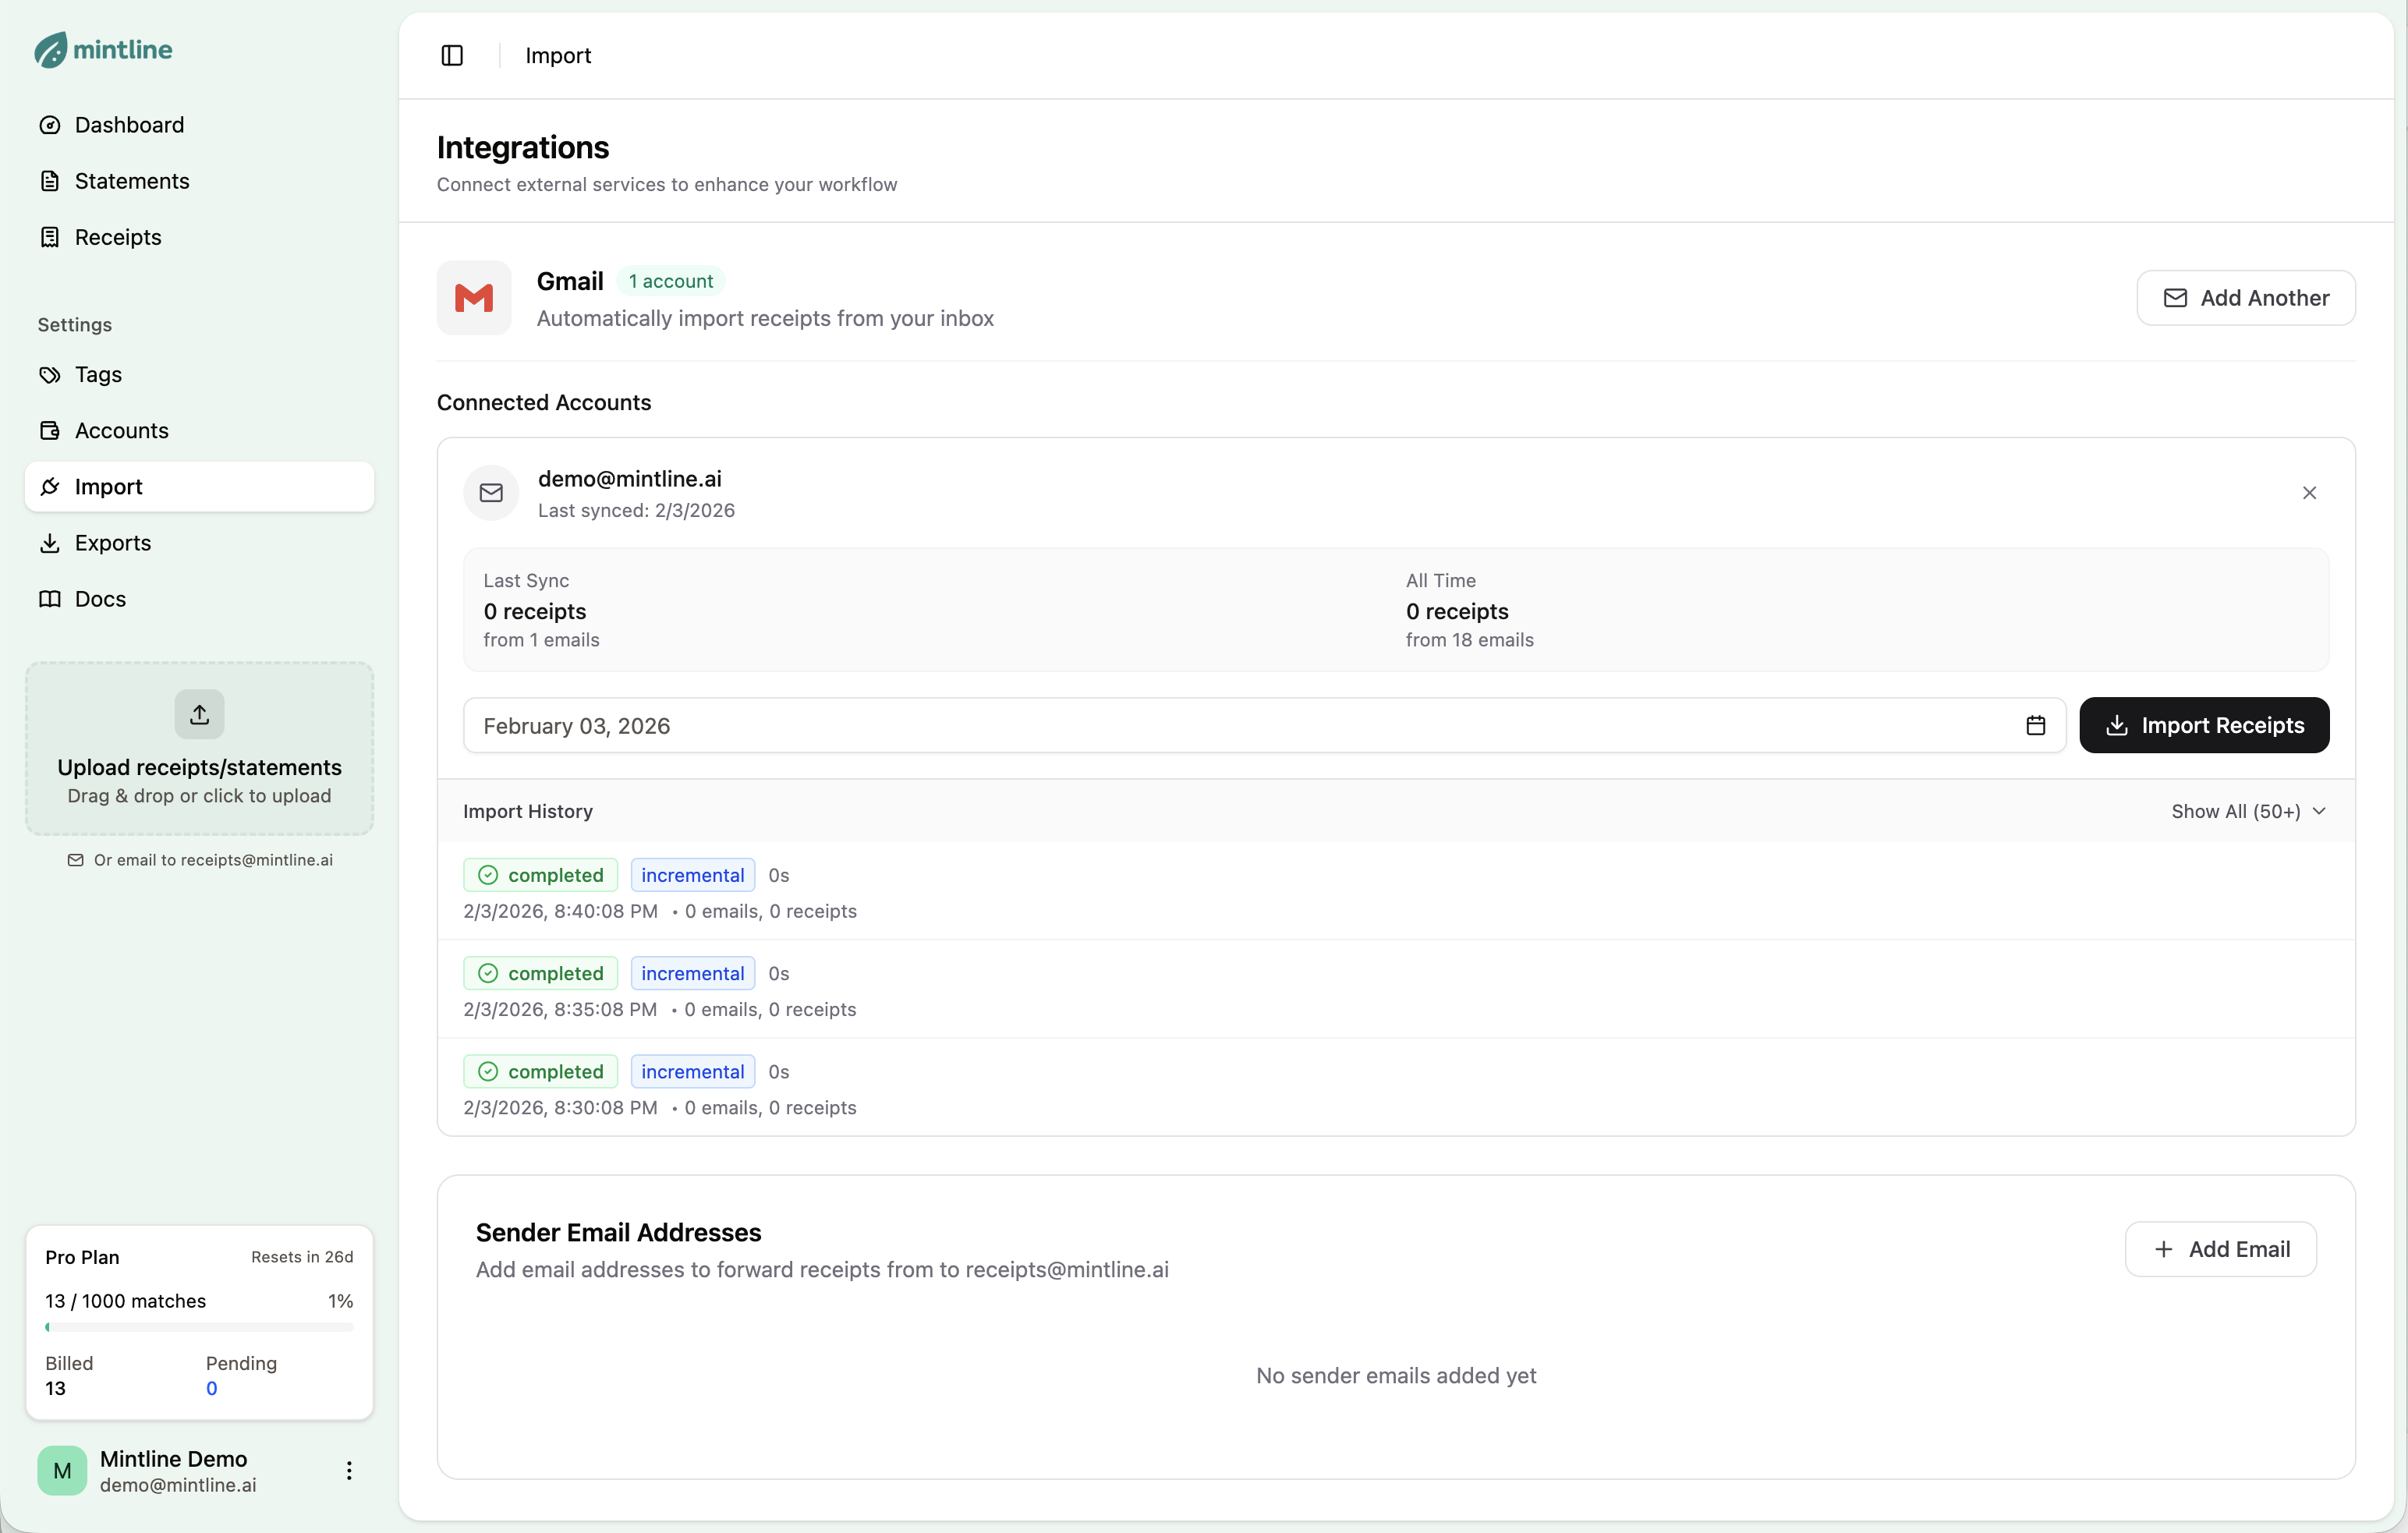The image size is (2408, 1533).
Task: Open Receipts from the sidebar
Action: (118, 237)
